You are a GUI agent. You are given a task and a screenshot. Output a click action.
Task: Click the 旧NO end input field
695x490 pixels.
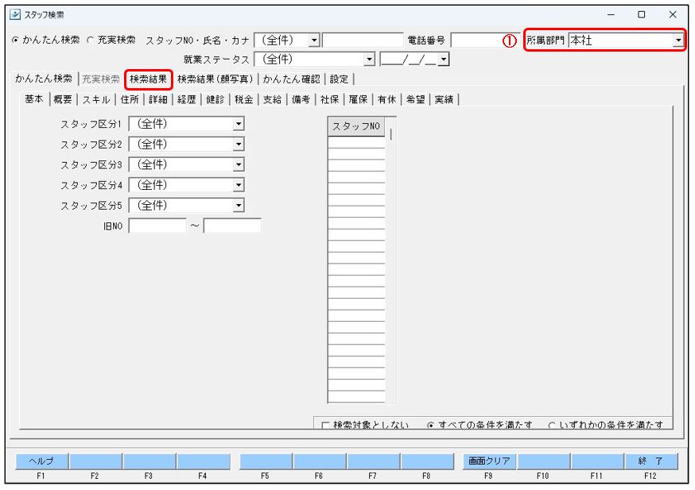(x=232, y=226)
